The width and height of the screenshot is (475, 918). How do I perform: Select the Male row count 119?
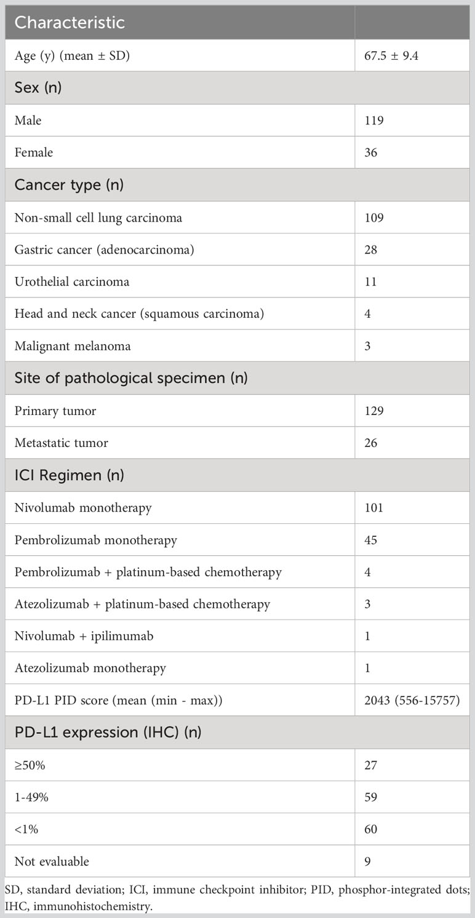click(373, 120)
